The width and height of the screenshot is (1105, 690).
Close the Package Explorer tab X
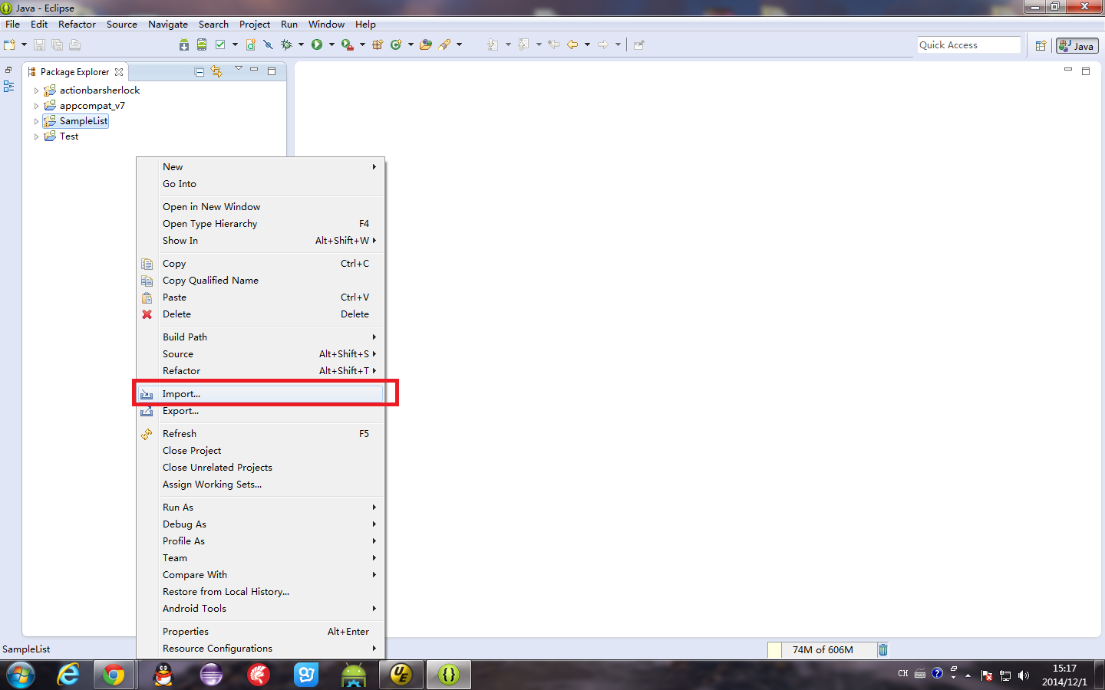click(119, 72)
